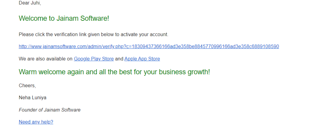
Task: Click the 'Dear Juhi,' greeting text
Action: tap(30, 3)
